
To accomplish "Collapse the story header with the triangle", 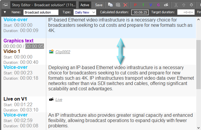I will click(5, 12).
